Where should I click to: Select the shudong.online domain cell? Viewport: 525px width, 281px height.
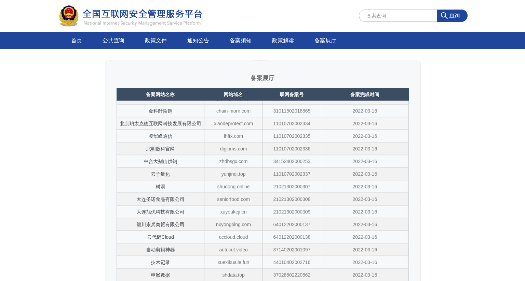(x=233, y=187)
